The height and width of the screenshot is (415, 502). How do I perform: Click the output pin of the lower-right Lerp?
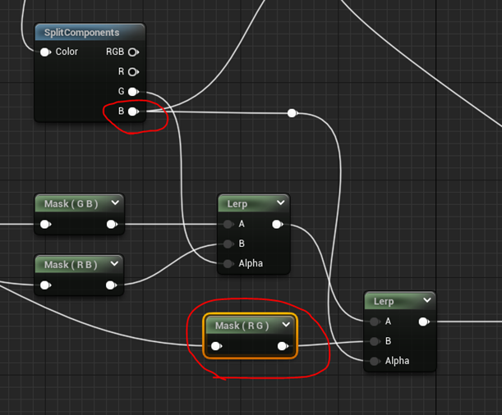(424, 322)
